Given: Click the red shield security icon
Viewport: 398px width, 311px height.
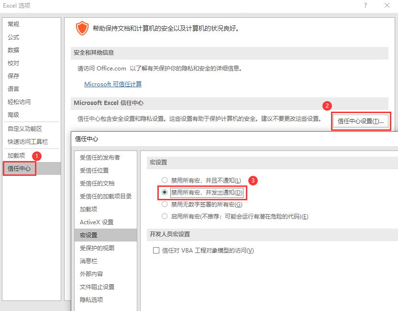Looking at the screenshot, I should (x=82, y=28).
